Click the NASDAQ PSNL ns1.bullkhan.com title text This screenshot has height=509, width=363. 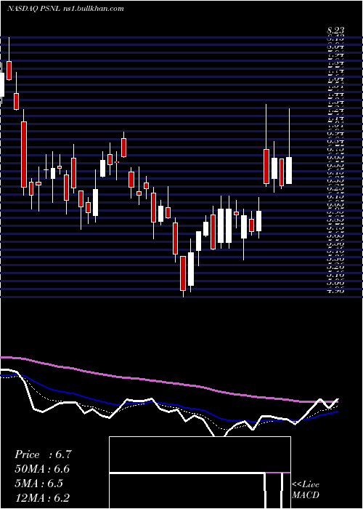pos(65,9)
